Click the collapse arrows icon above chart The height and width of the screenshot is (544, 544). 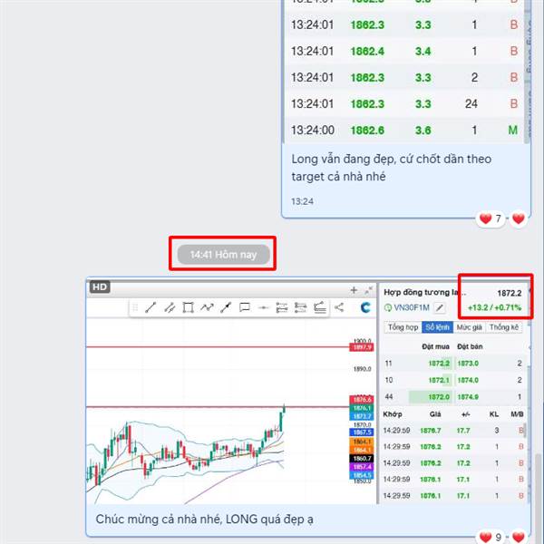(369, 290)
